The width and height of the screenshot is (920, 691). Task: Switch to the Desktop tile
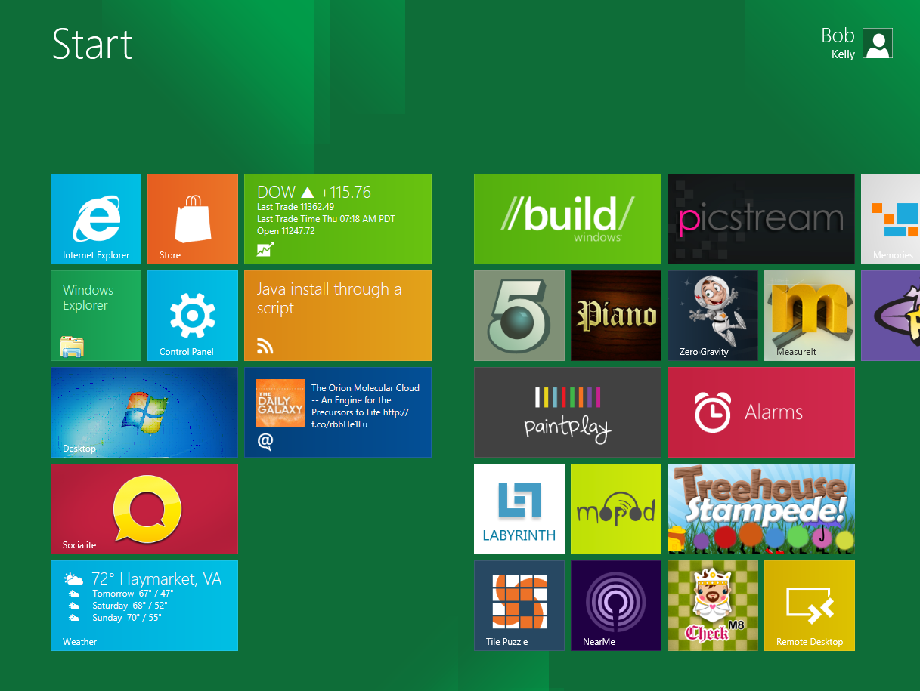pos(144,412)
